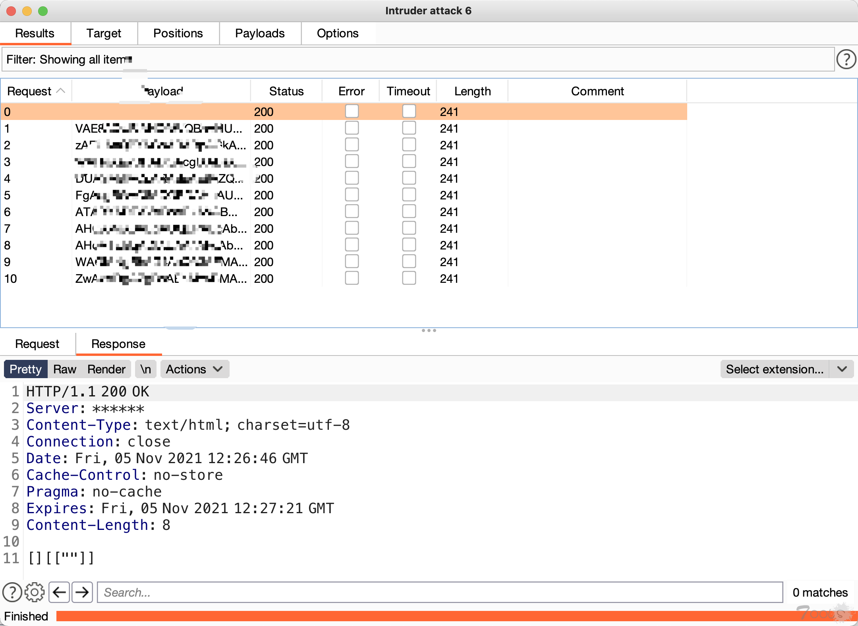
Task: Check the Error box for request 10
Action: [352, 278]
